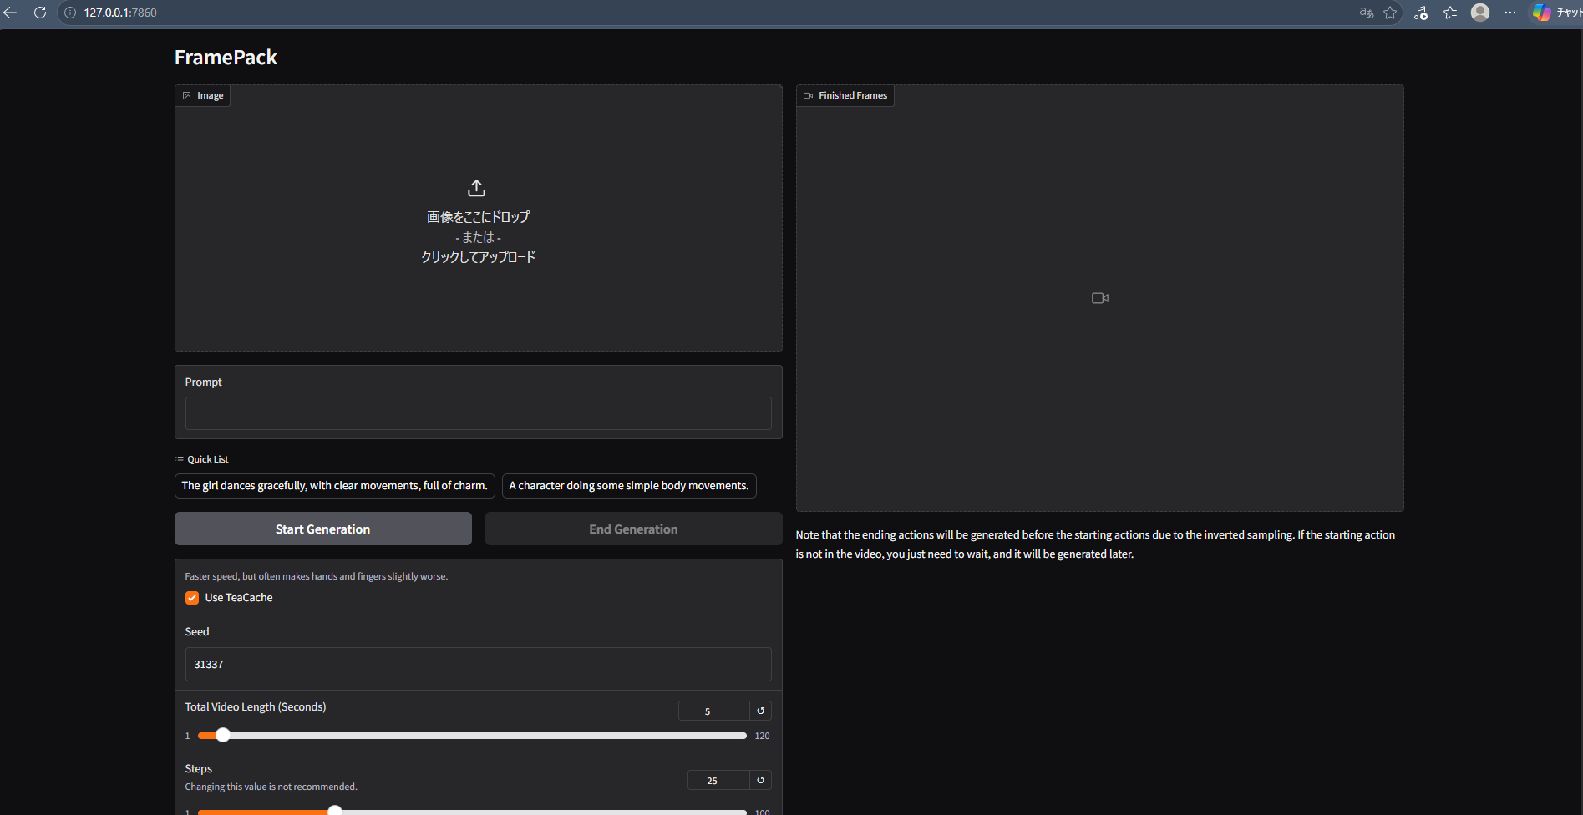Click the video camera placeholder in Finished Frames
1583x815 pixels.
click(1100, 298)
